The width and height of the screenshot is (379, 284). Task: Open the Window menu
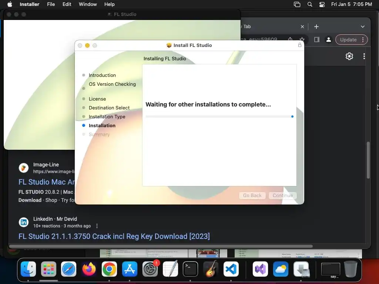click(x=88, y=4)
